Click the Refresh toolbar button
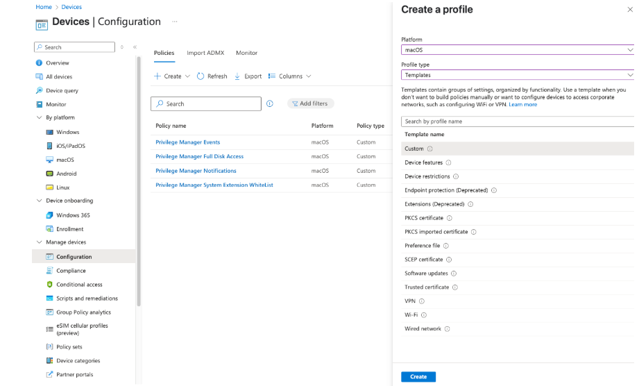The width and height of the screenshot is (639, 386). [212, 76]
